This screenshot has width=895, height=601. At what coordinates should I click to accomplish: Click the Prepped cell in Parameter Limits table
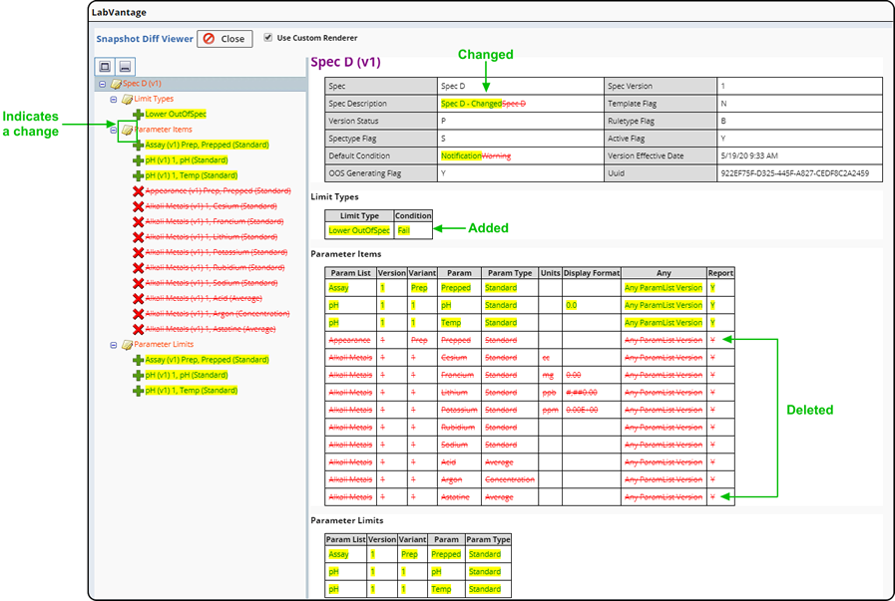[446, 554]
